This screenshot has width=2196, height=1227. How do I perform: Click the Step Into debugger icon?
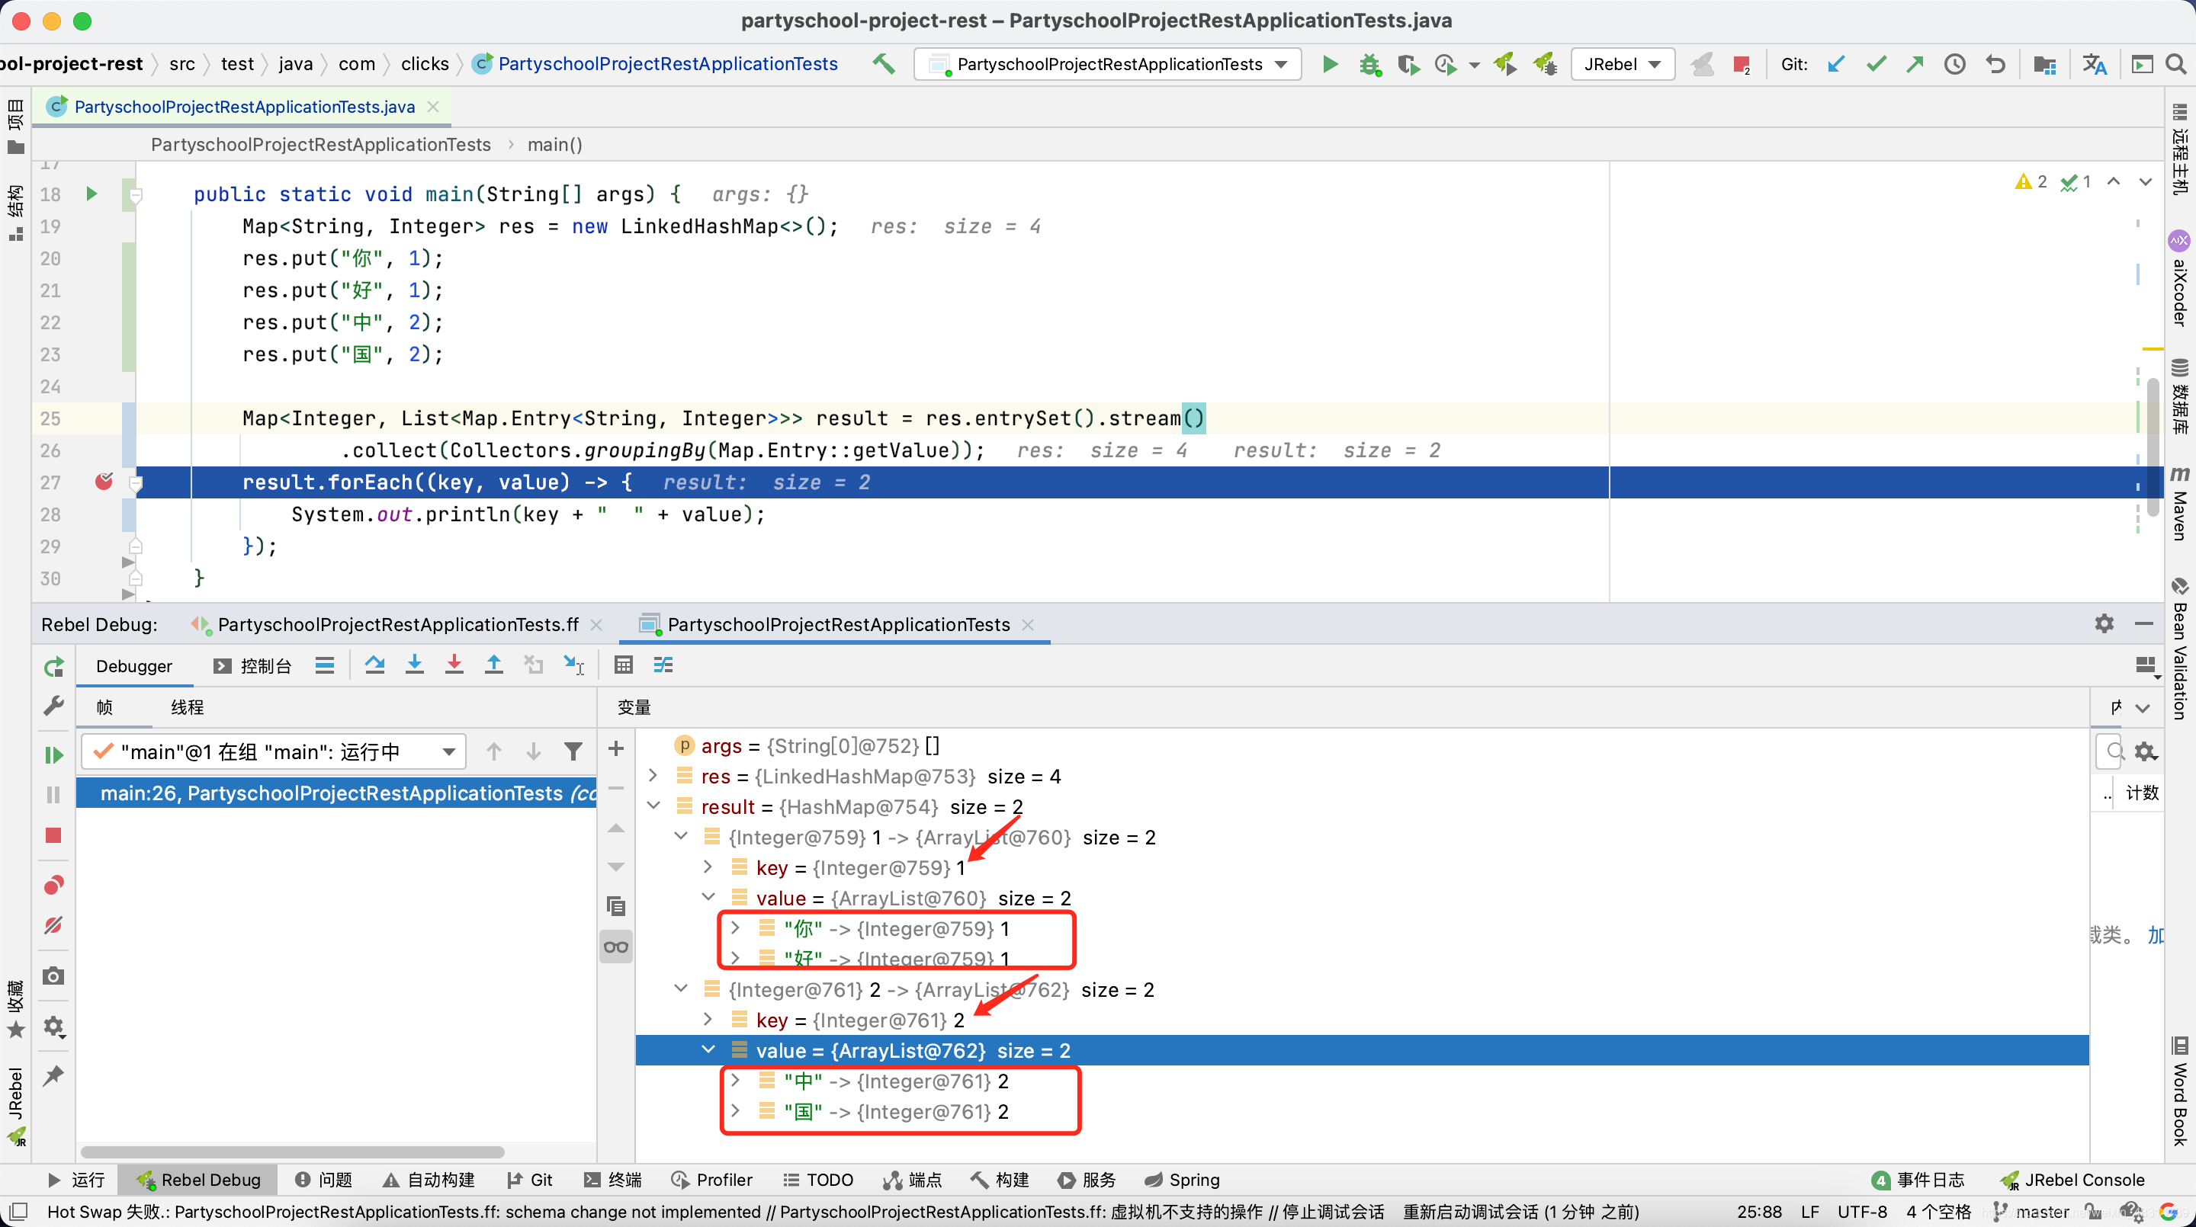pyautogui.click(x=415, y=665)
